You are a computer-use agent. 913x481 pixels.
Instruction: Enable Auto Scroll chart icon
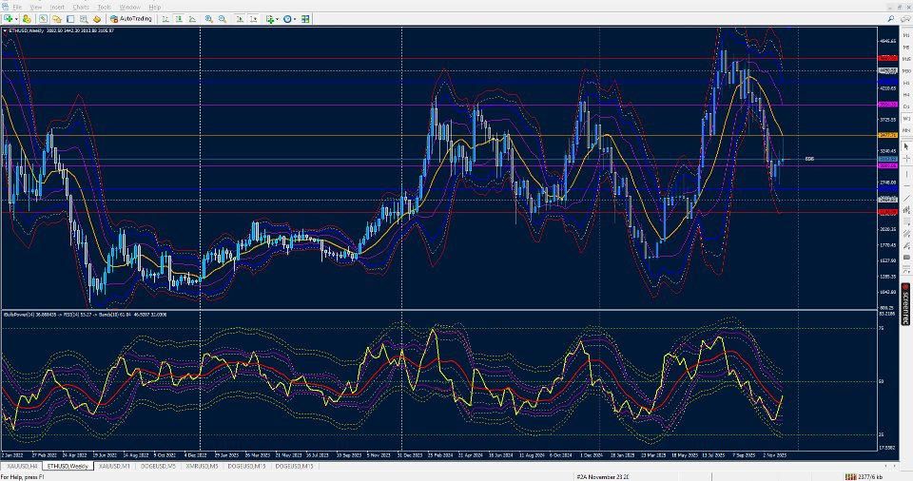(x=240, y=19)
